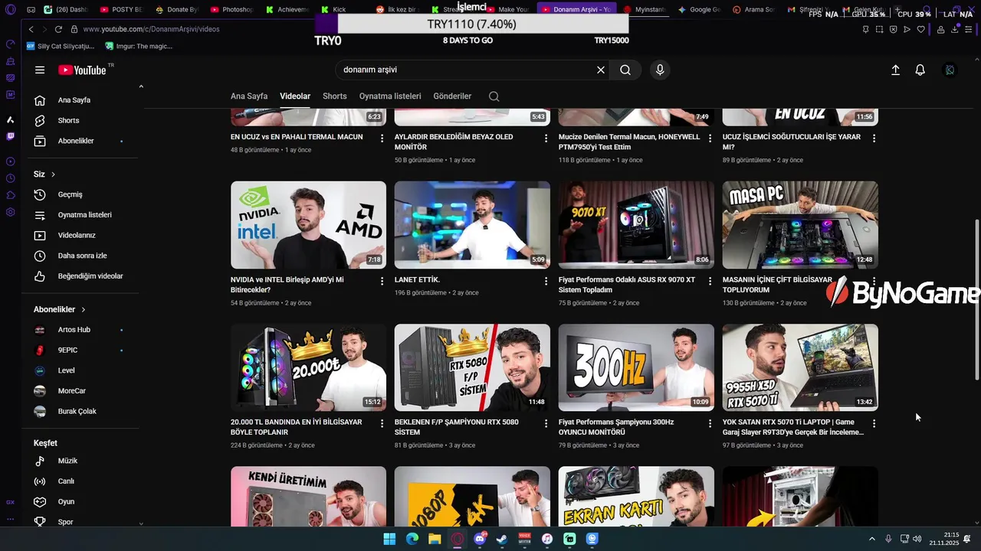981x551 pixels.
Task: Click the upload/create icon in the header
Action: tap(895, 70)
